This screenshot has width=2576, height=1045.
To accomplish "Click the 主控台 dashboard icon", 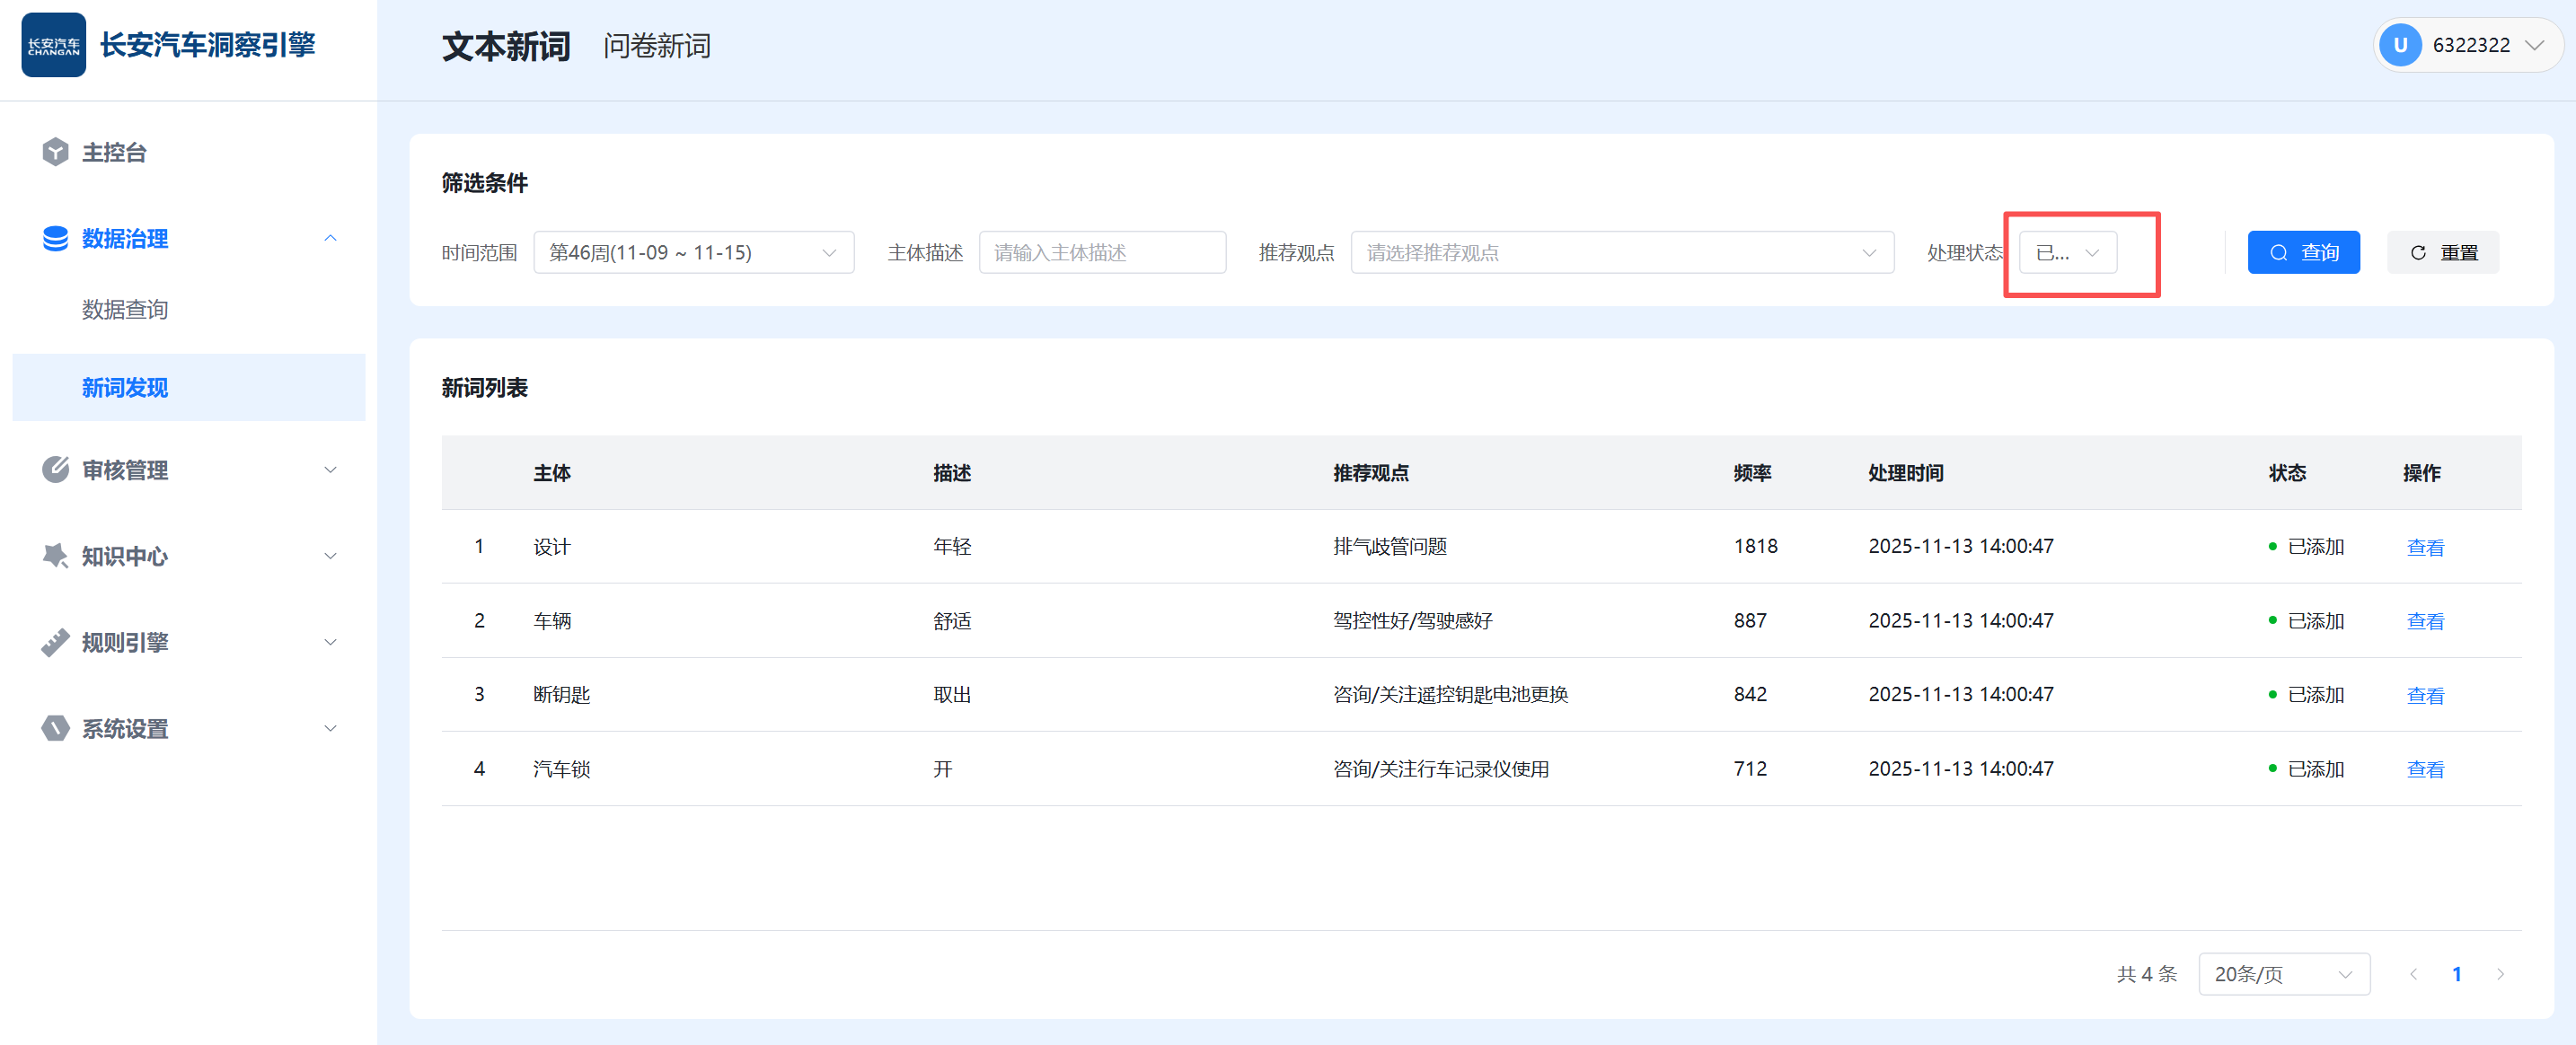I will (55, 152).
